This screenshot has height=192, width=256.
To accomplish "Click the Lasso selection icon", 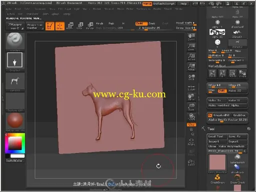I will [191, 162].
